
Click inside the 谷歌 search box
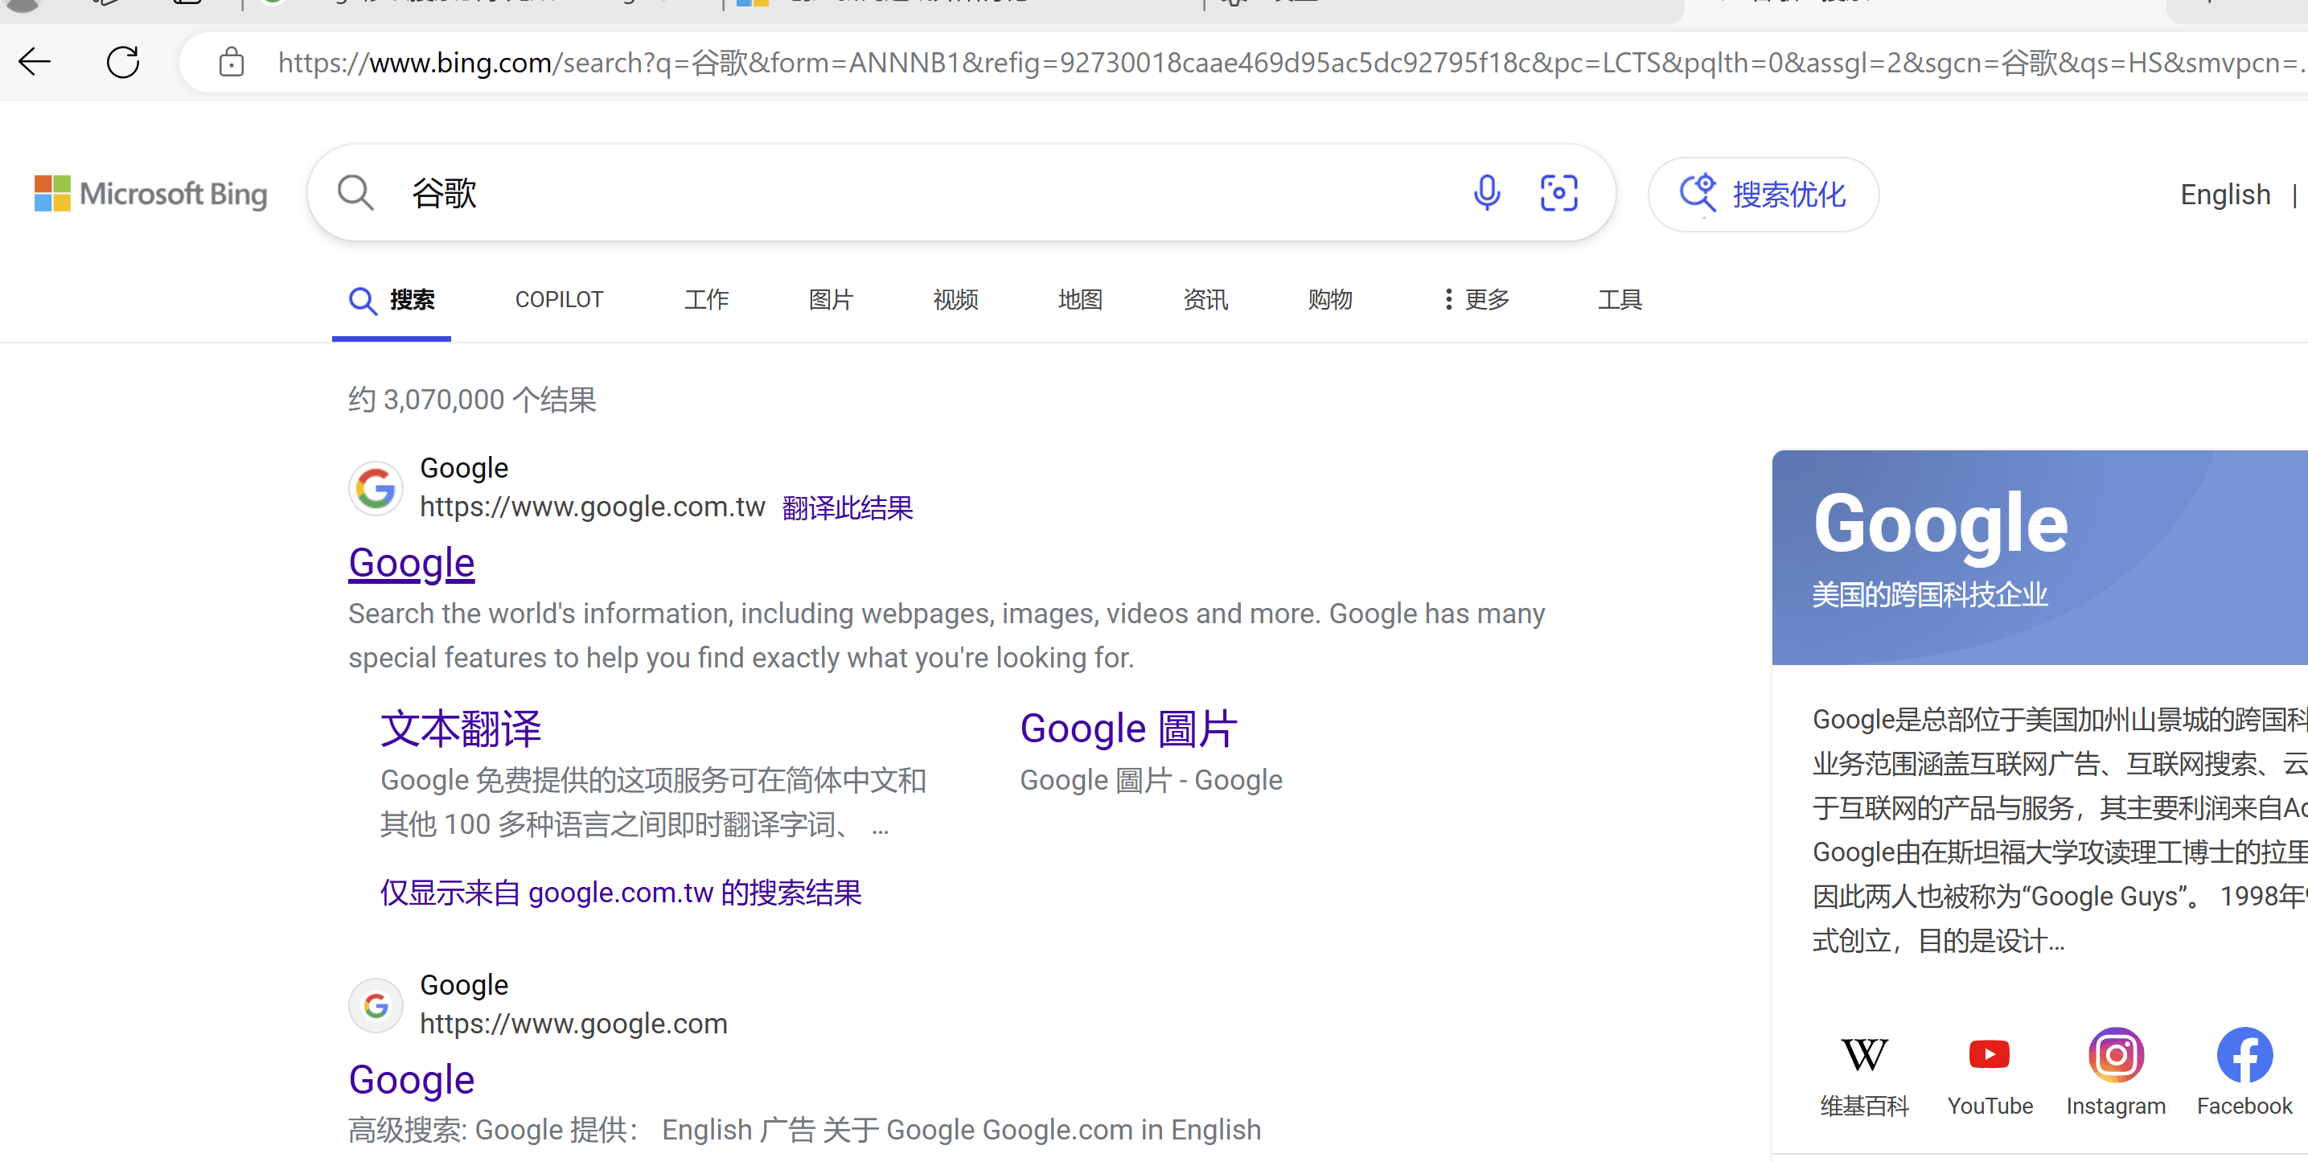pyautogui.click(x=807, y=193)
